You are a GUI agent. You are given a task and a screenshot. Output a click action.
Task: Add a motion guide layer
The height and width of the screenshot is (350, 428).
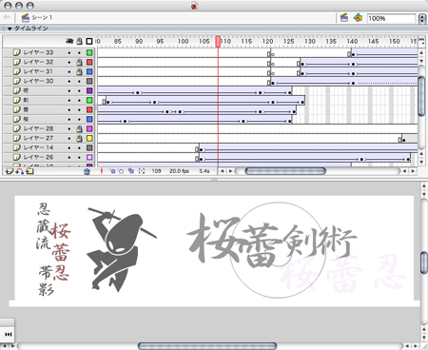point(20,171)
